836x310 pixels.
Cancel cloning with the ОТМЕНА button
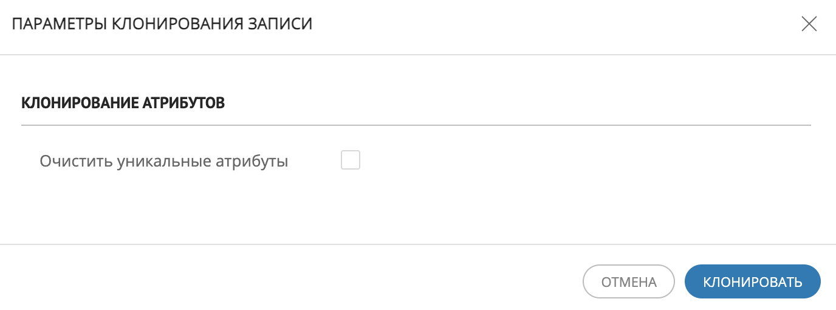(629, 282)
